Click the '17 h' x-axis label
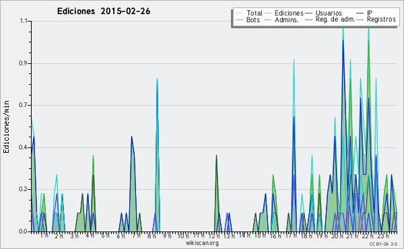The image size is (404, 249). (x=291, y=236)
